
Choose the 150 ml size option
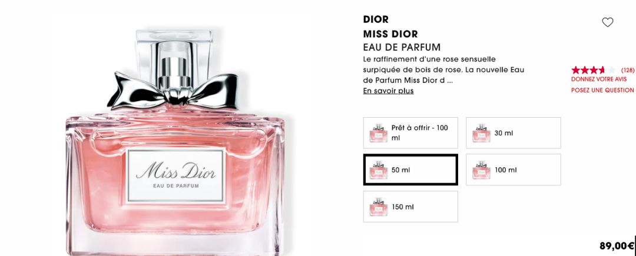tap(410, 207)
